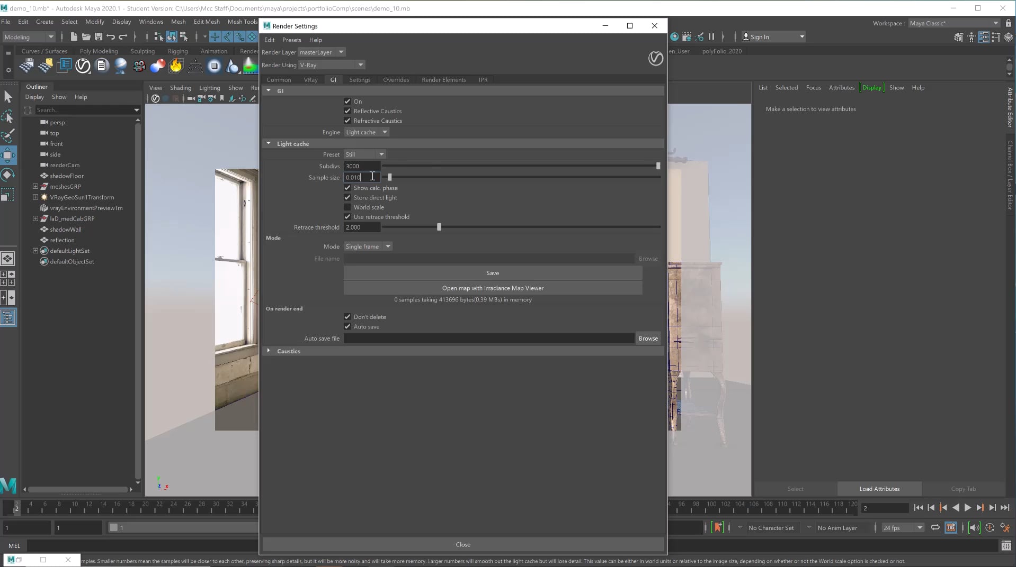Click the New scene icon in the status line
Screen dimensions: 1016x567
74,36
